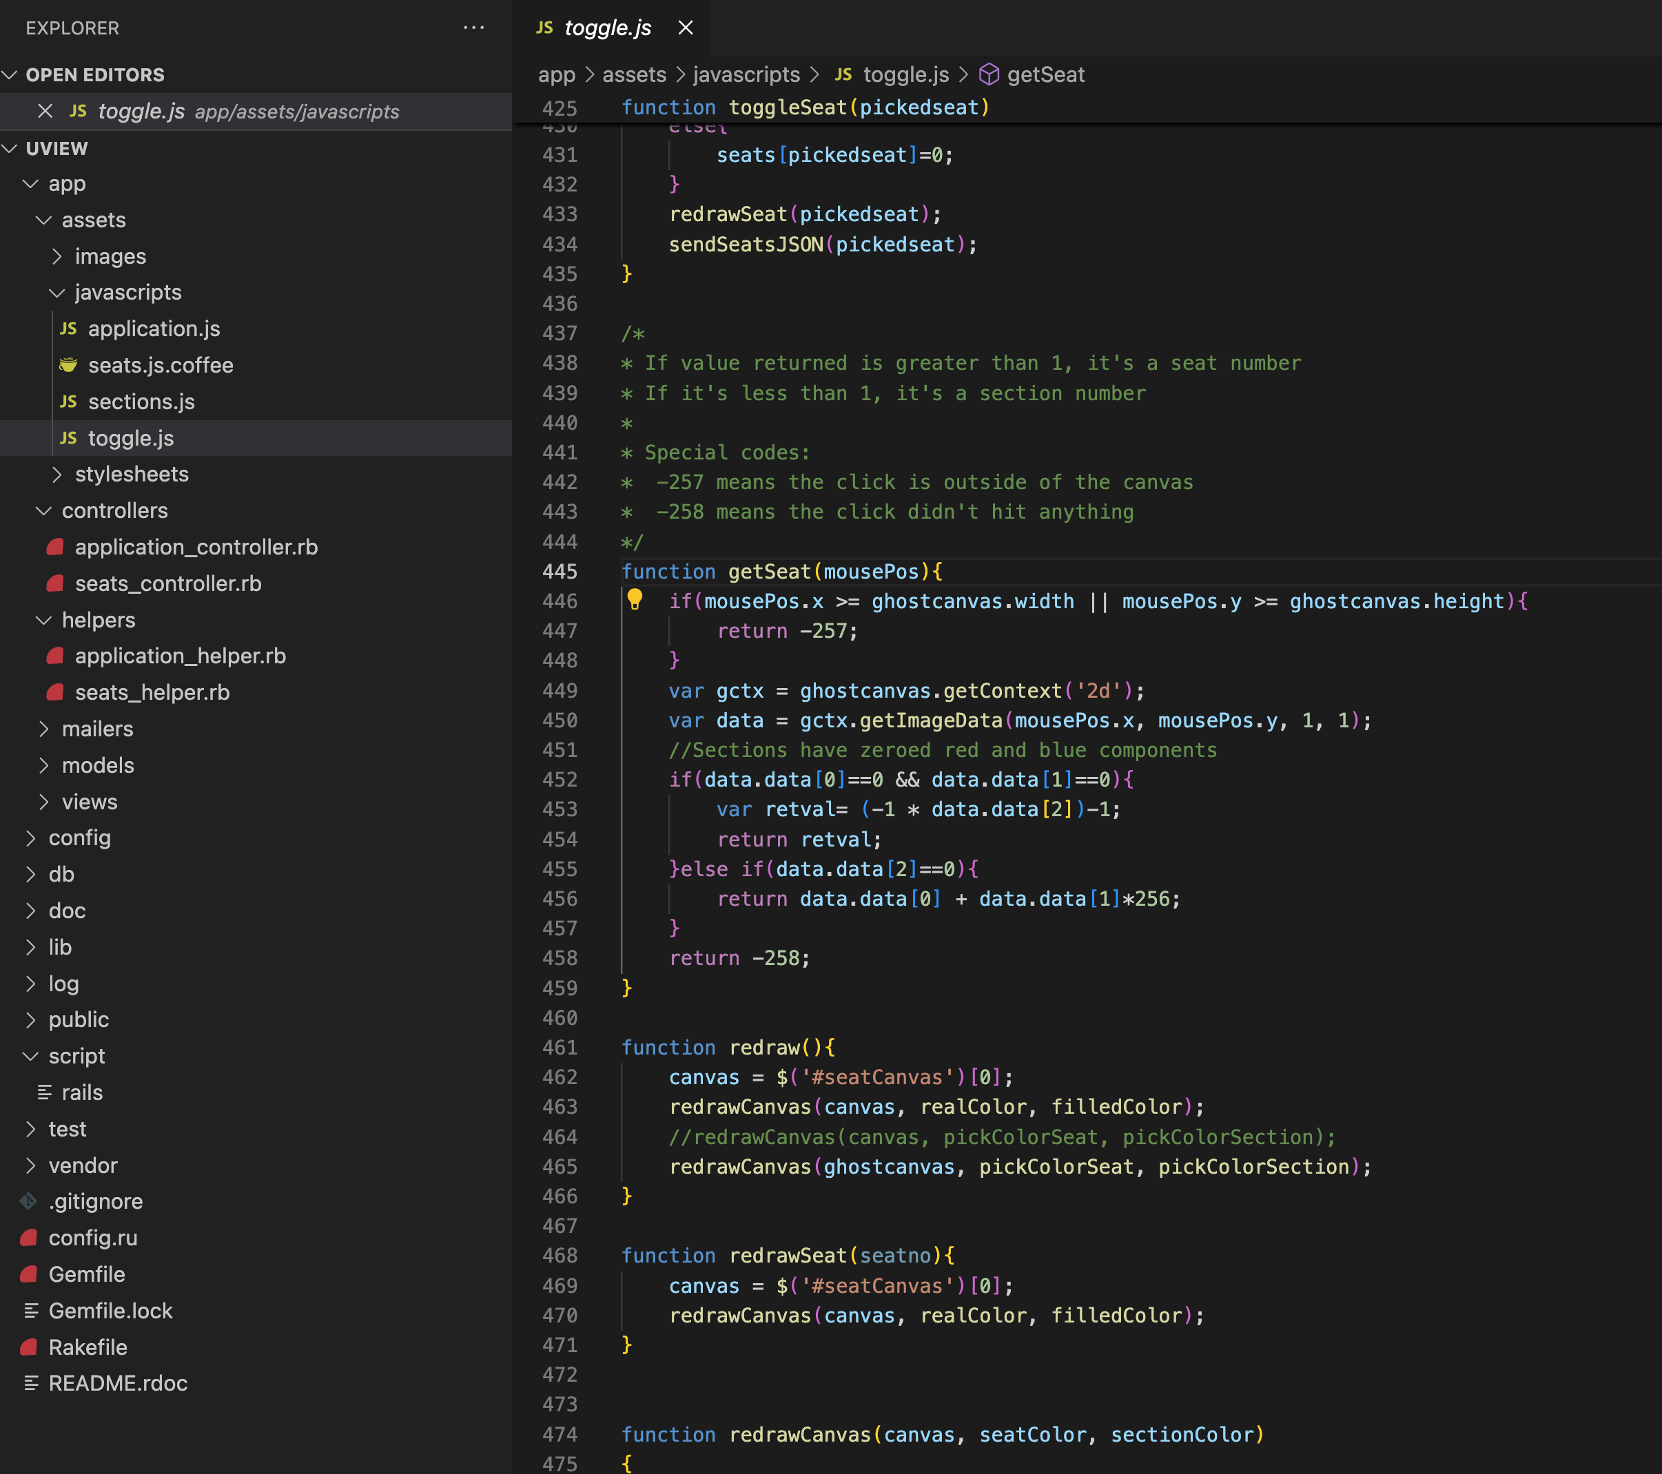1662x1474 pixels.
Task: Open the Gemfile ruby file
Action: point(86,1274)
